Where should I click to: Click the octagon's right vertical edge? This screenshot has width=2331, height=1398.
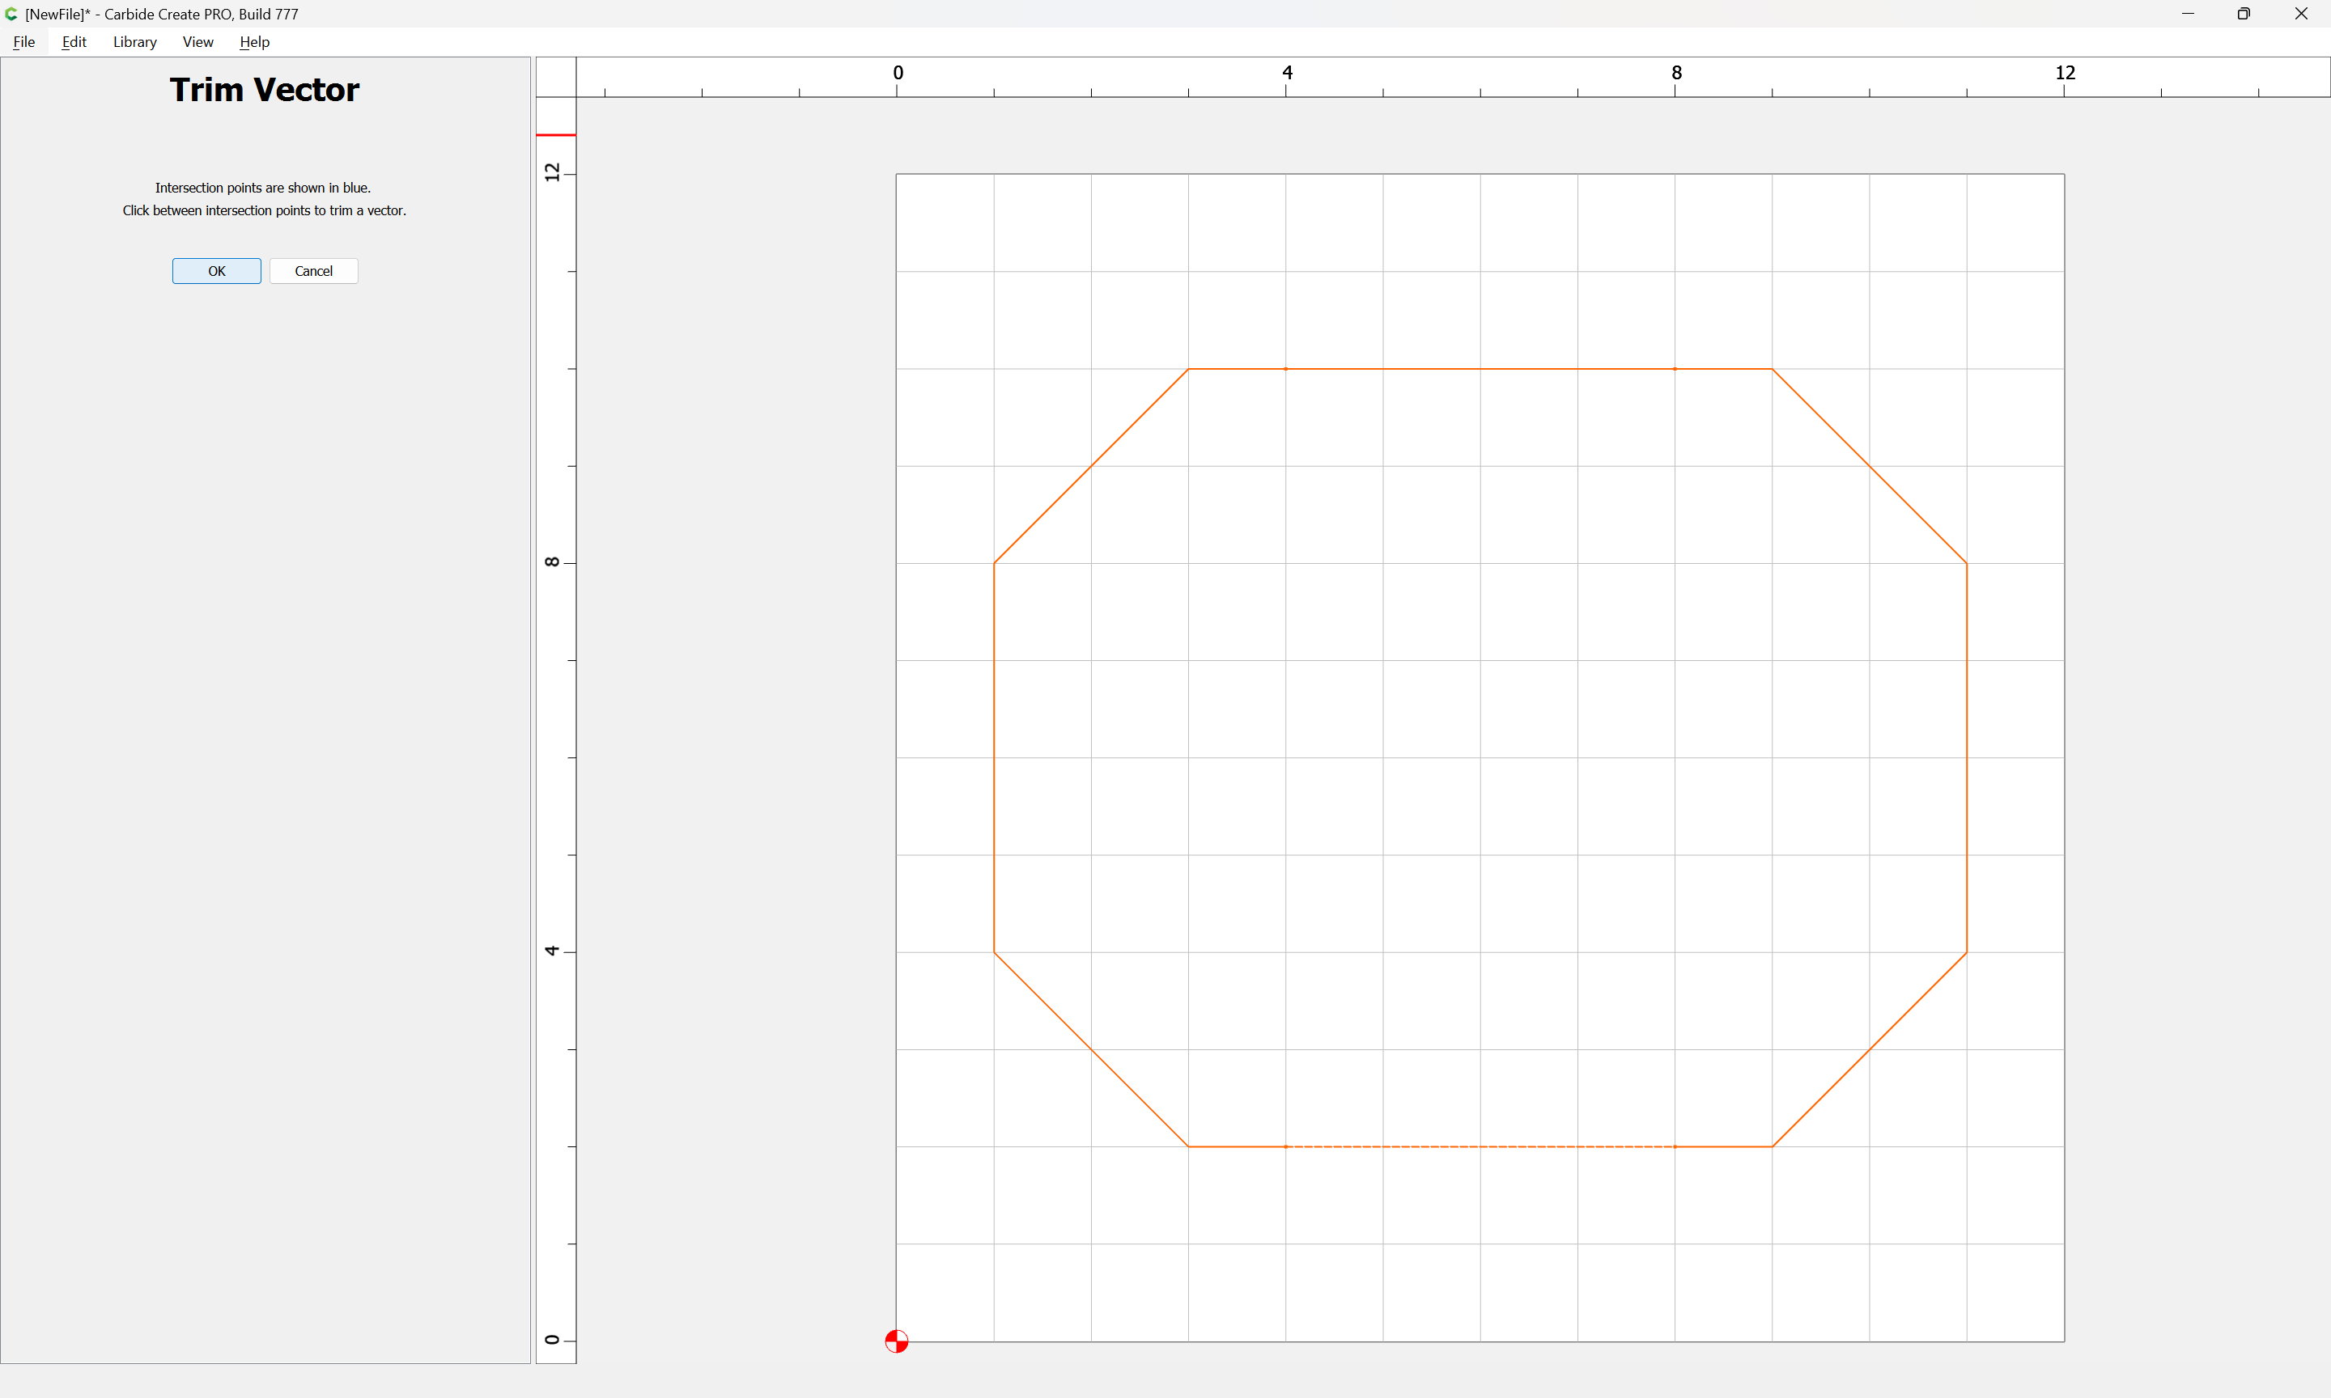(1966, 757)
